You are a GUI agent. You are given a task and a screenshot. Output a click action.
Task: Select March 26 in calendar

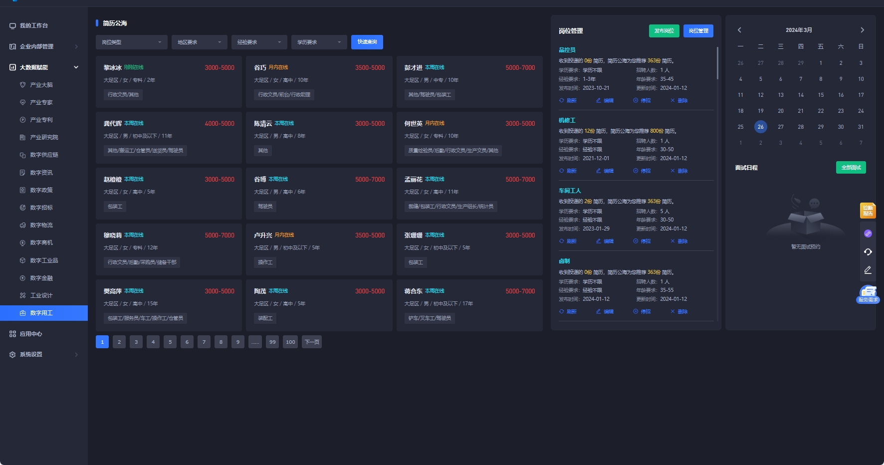[x=761, y=127]
